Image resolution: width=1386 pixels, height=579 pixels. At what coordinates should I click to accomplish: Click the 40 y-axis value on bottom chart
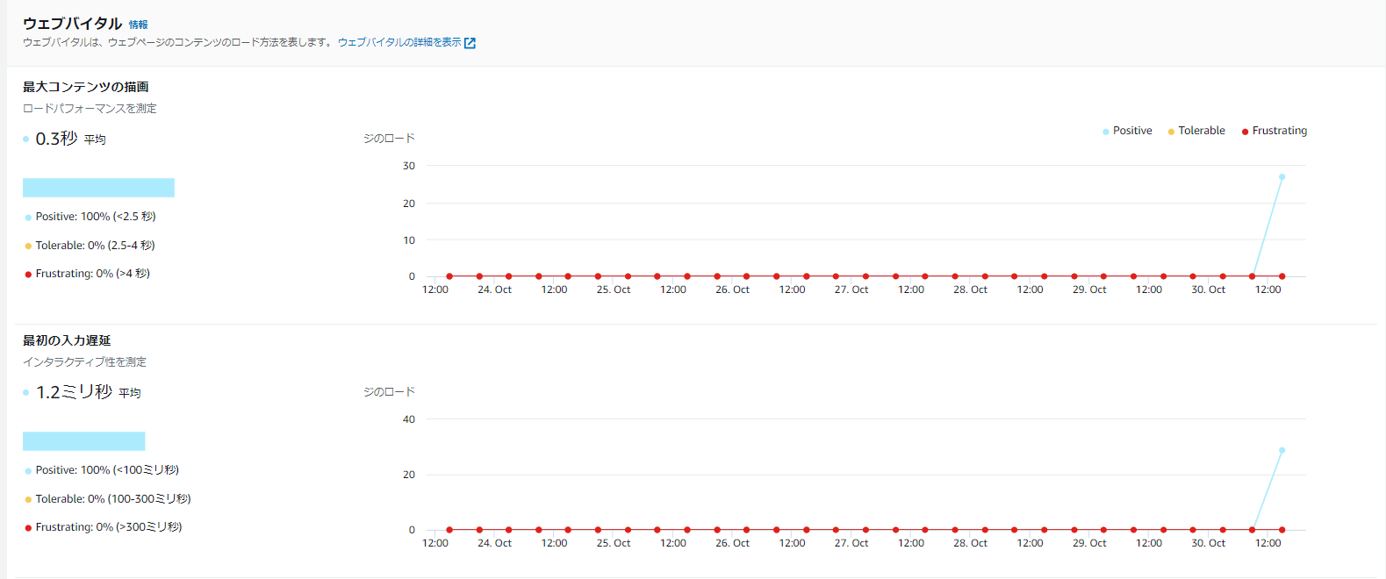click(409, 419)
